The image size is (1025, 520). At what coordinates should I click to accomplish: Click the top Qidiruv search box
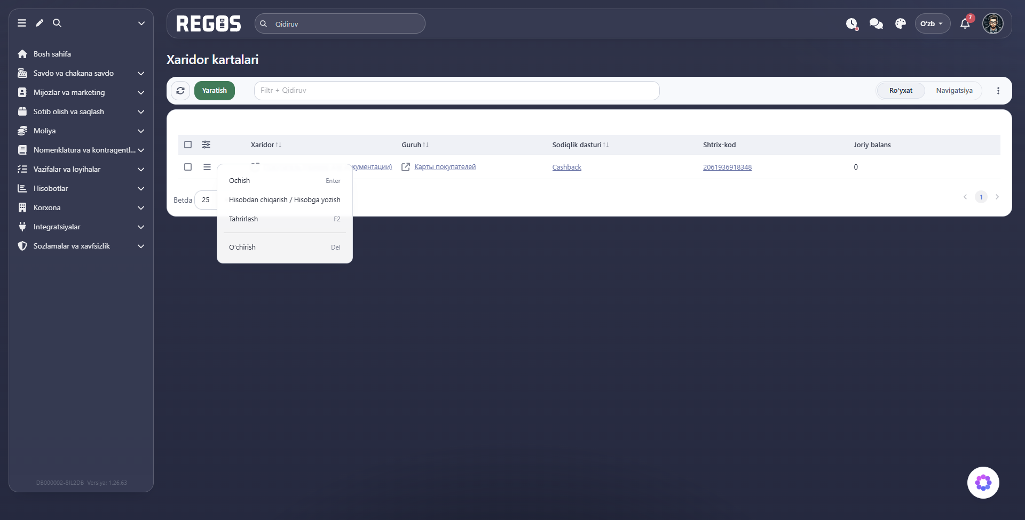[340, 23]
